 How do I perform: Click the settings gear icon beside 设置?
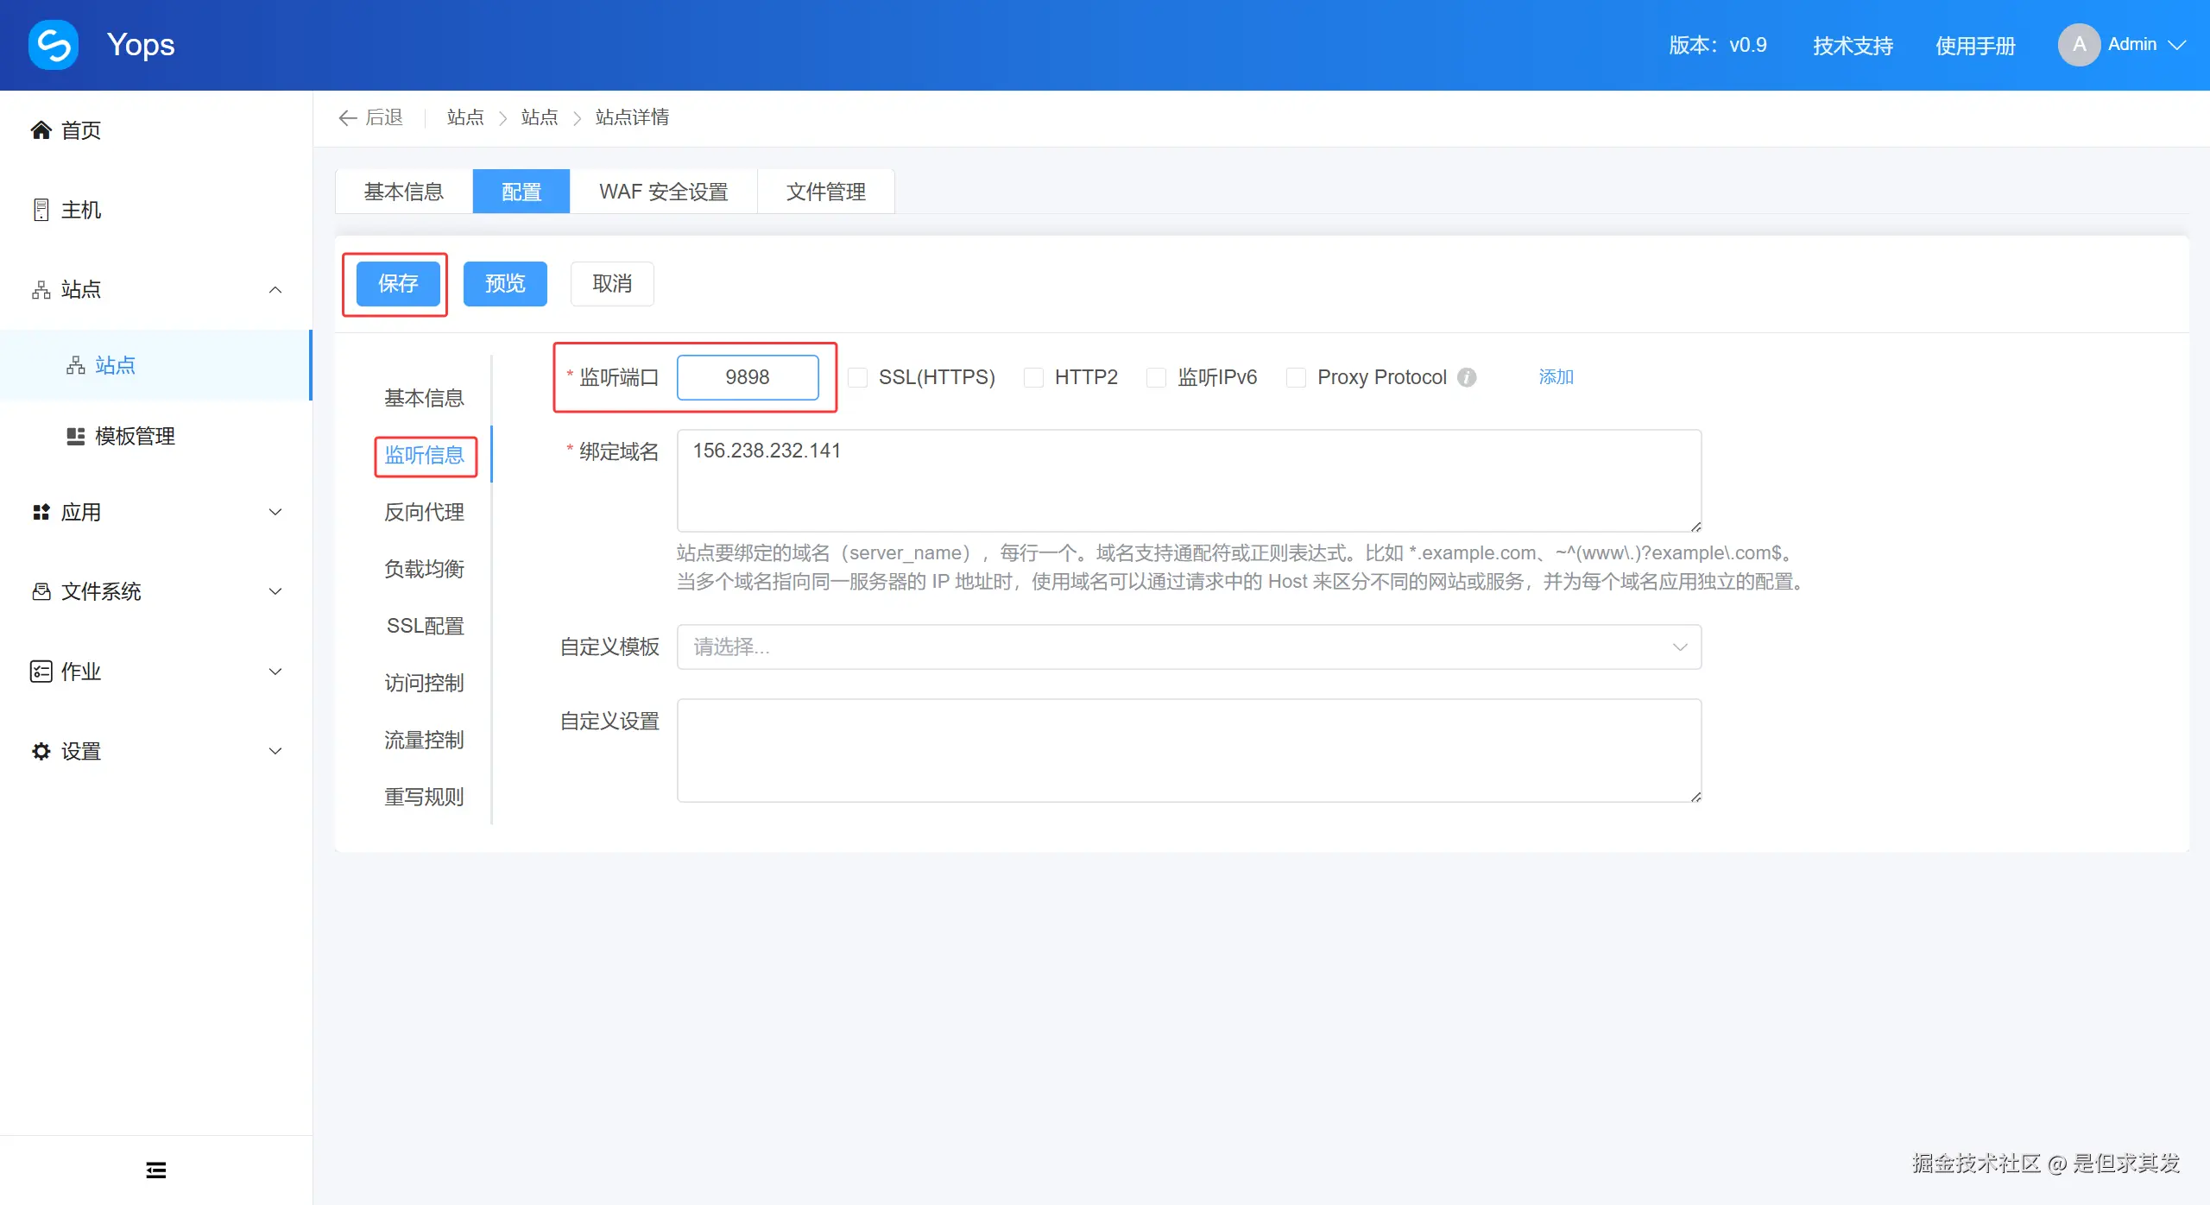point(41,751)
